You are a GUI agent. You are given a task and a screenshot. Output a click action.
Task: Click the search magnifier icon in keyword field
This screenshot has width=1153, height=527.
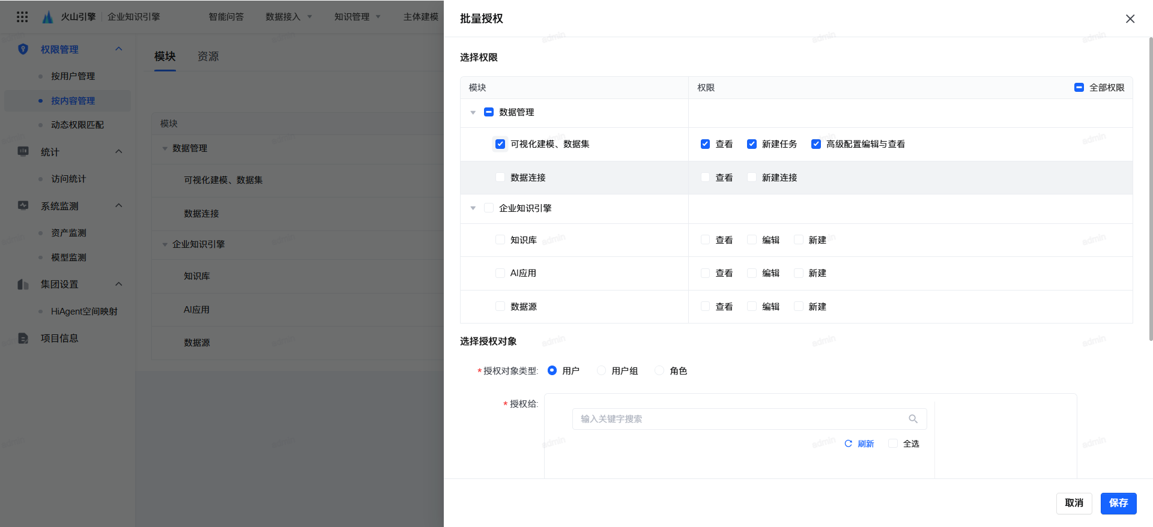coord(913,419)
